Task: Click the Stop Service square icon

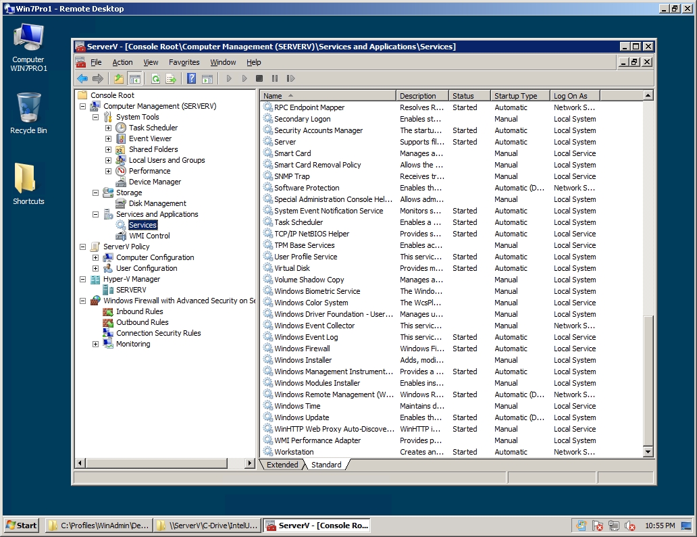Action: pyautogui.click(x=259, y=78)
